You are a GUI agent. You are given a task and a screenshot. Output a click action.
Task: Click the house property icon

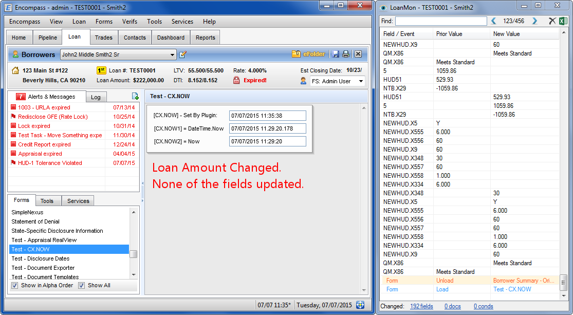15,70
